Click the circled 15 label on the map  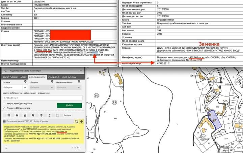click(x=114, y=102)
